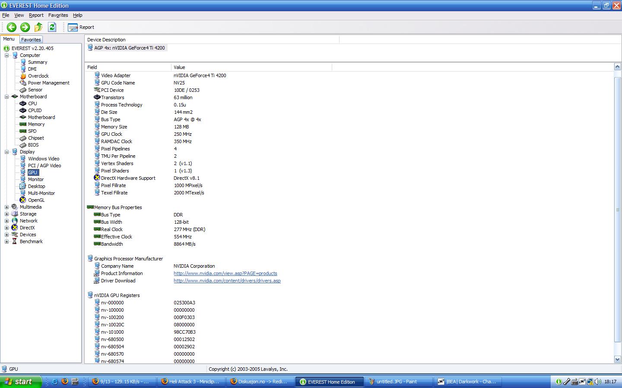Screen dimensions: 622x388
Task: Click the green Forward arrow toolbar icon
Action: (x=25, y=27)
